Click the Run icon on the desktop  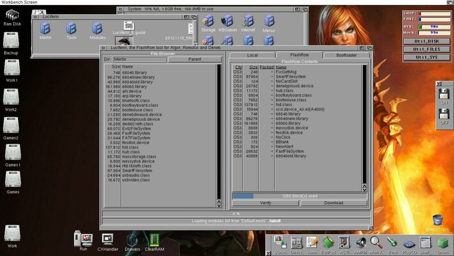[83, 241]
